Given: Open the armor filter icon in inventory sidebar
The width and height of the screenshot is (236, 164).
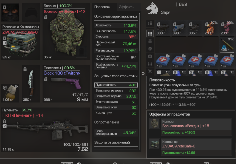Looking at the screenshot, I should (150, 41).
